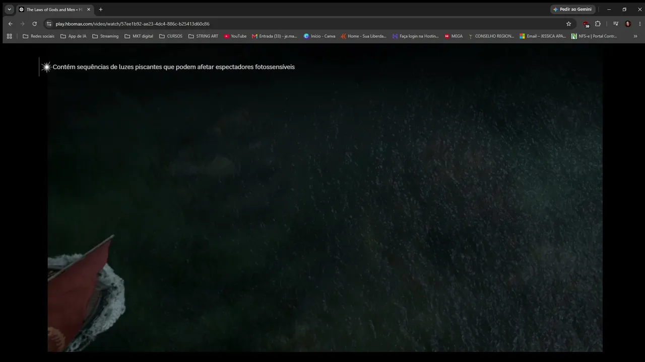Open the Redes sociais bookmark folder
The height and width of the screenshot is (362, 645).
tap(38, 36)
